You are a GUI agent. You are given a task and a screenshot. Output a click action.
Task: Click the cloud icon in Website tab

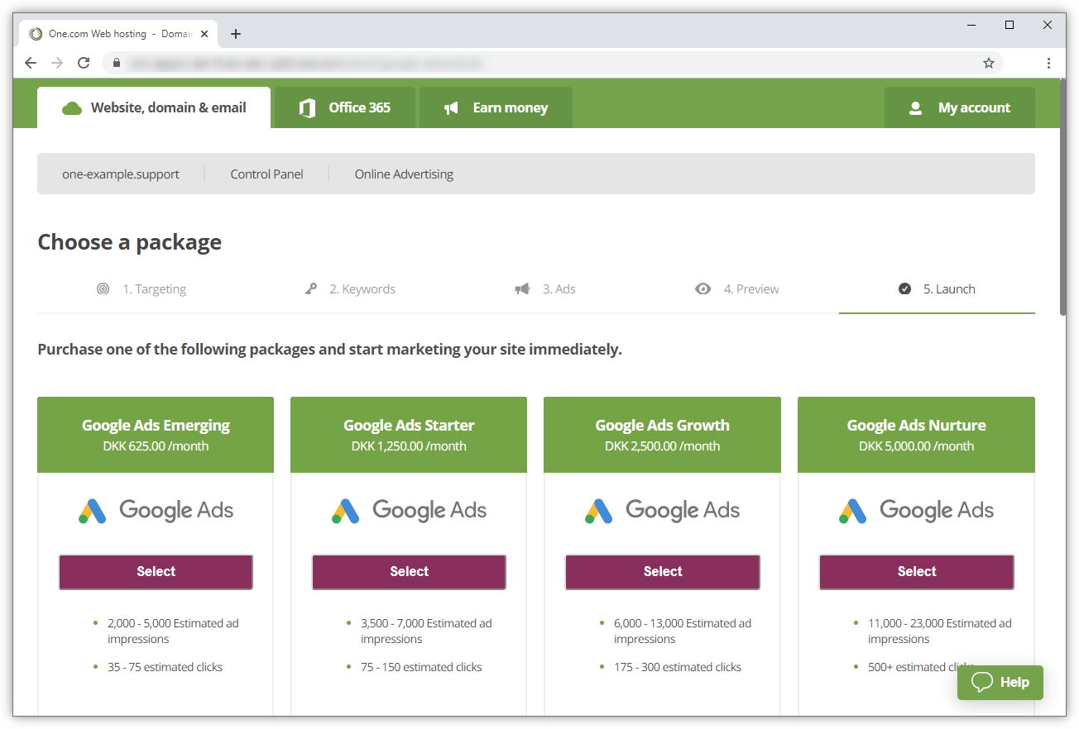pos(72,108)
